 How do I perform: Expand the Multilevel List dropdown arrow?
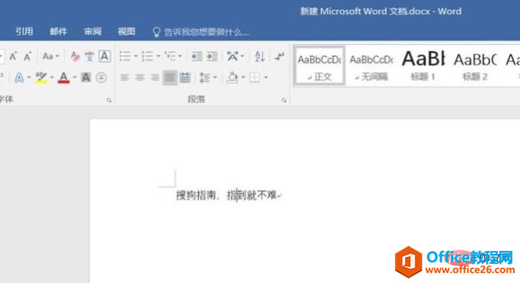179,56
